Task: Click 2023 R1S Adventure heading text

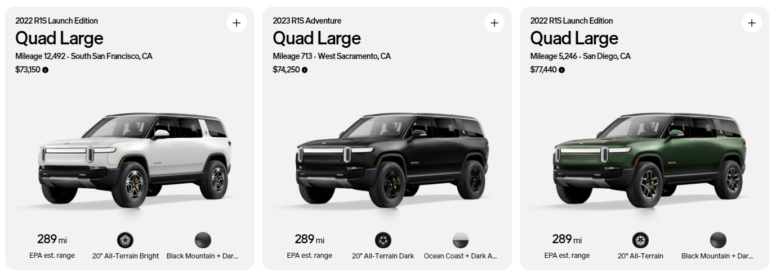Action: click(307, 21)
